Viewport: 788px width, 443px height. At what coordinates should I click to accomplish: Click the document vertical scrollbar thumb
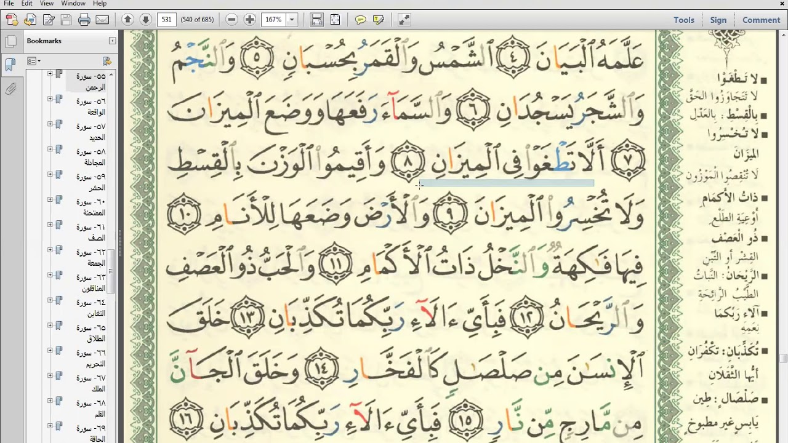pyautogui.click(x=783, y=359)
